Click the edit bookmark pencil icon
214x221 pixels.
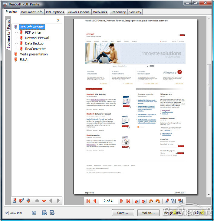(21, 200)
